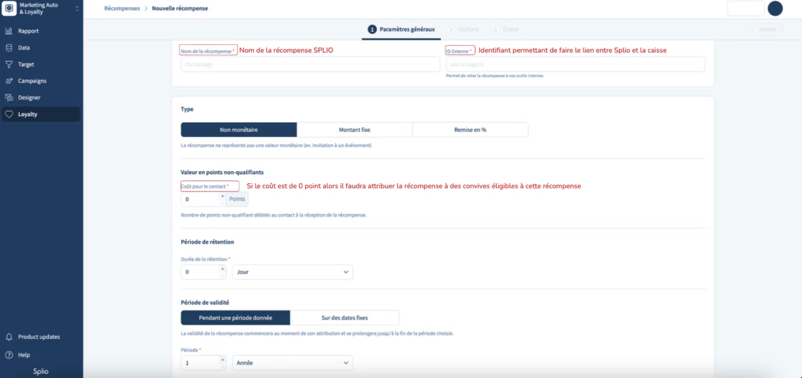Image resolution: width=802 pixels, height=378 pixels.
Task: Click the Récompenses breadcrumb link
Action: point(121,8)
